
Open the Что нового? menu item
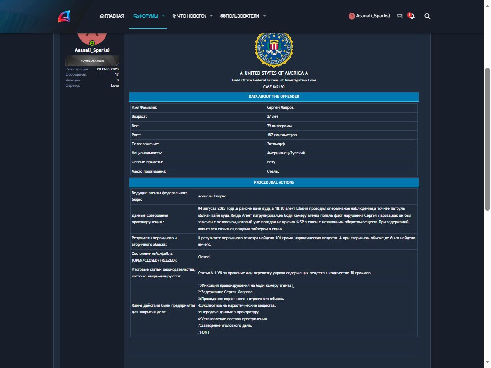[x=189, y=16]
